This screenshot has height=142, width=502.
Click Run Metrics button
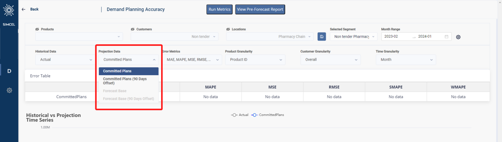click(220, 9)
